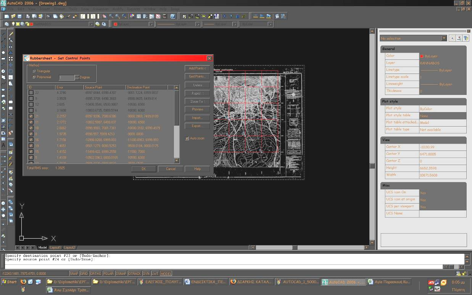Select the Multiline Text A tool

(3, 145)
